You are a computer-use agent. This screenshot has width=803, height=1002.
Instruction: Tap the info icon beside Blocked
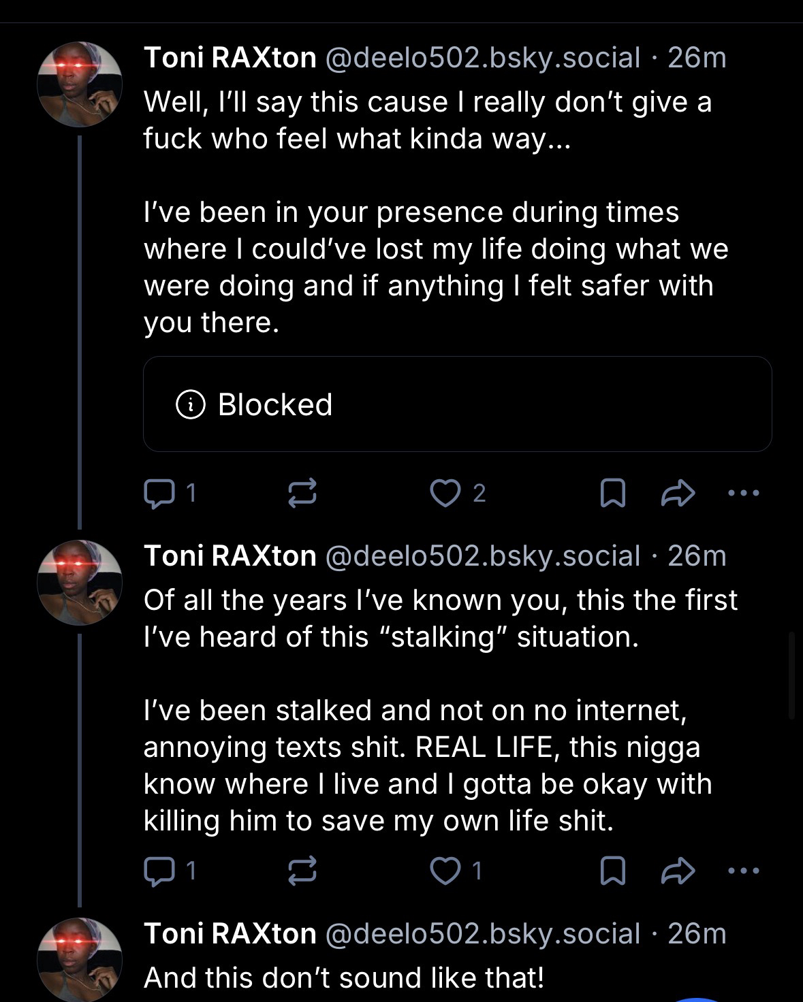(191, 405)
